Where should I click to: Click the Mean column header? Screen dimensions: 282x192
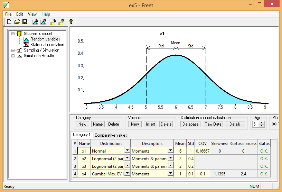pos(180,143)
